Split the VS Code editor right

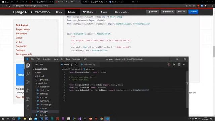[x=179, y=64]
